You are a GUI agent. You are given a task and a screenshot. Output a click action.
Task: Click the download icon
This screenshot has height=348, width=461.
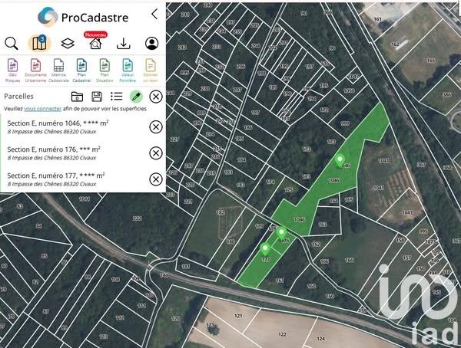(123, 44)
